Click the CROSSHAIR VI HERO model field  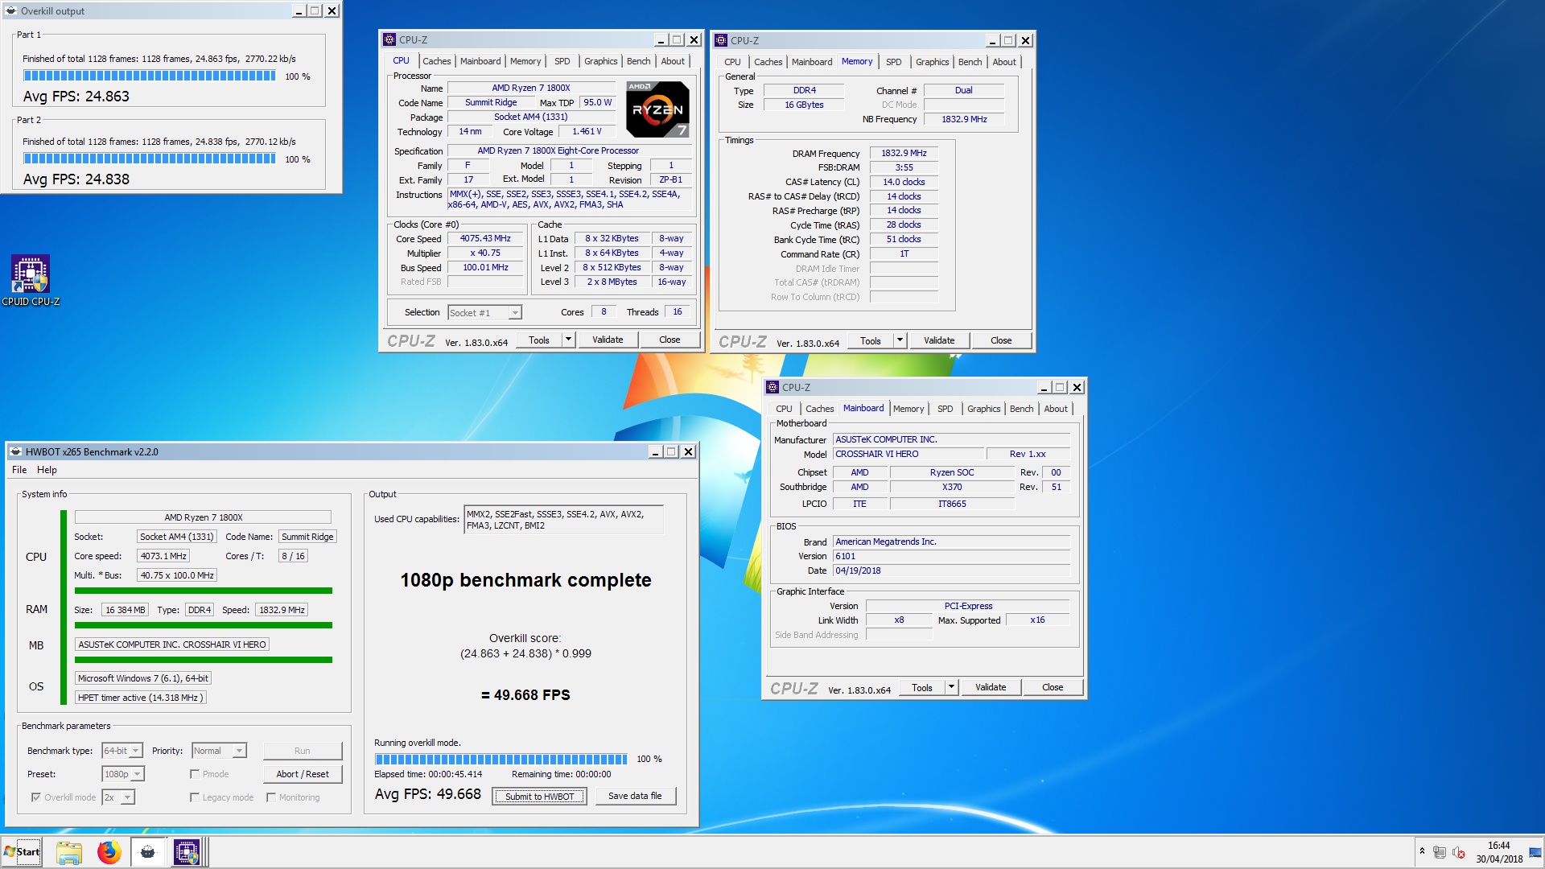point(907,454)
